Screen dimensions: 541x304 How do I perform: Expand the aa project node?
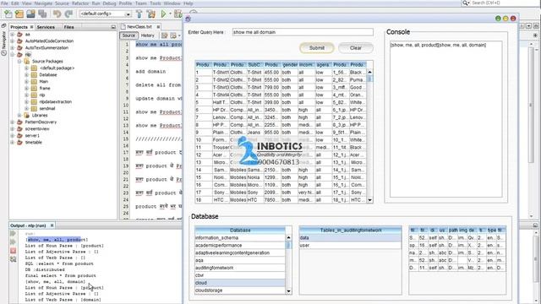[13, 35]
